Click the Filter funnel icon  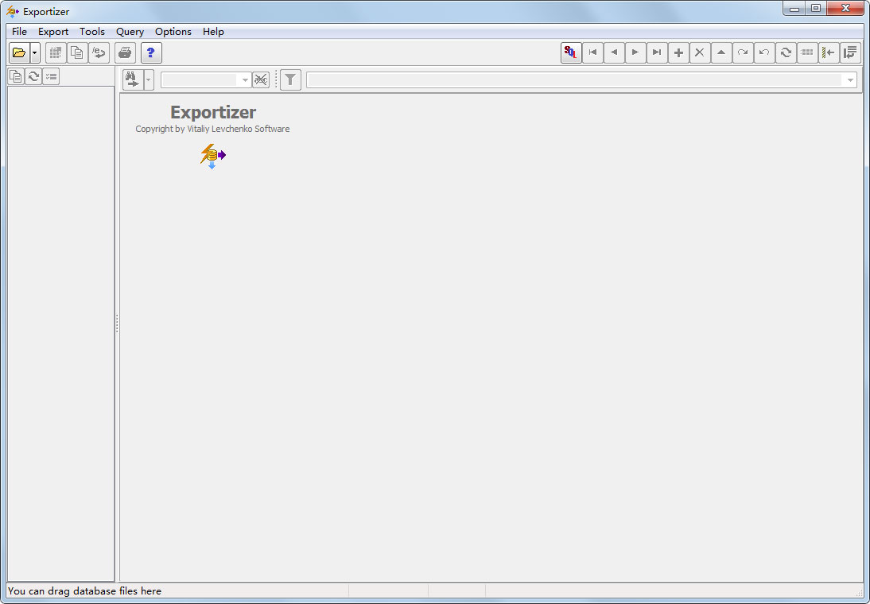(290, 79)
